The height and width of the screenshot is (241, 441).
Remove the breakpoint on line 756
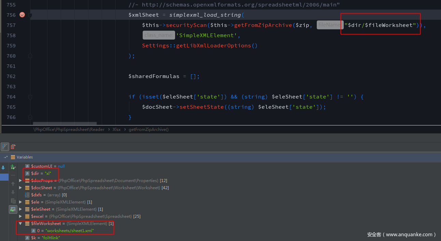[22, 15]
